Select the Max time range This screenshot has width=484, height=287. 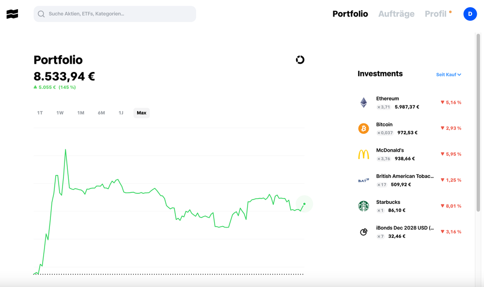(141, 113)
